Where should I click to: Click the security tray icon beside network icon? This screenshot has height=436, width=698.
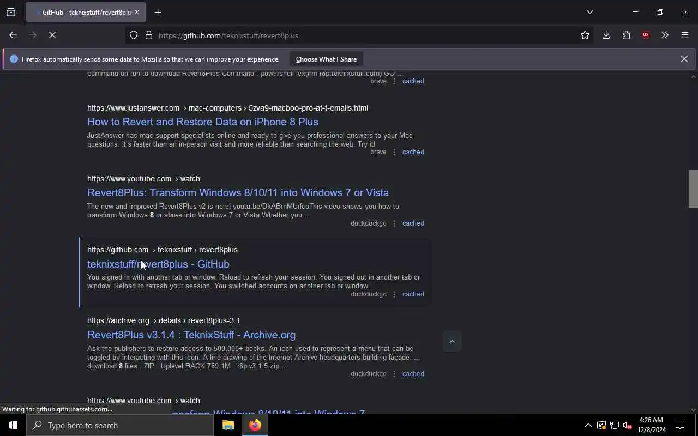point(601,425)
